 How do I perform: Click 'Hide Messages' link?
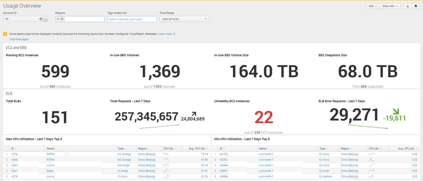pos(19,39)
